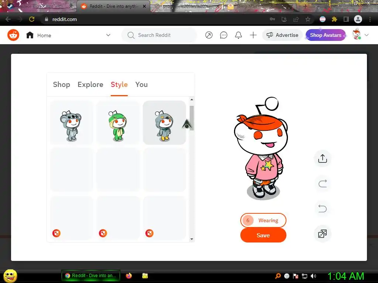Image resolution: width=378 pixels, height=283 pixels.
Task: Randomize the avatar with dice icon
Action: point(323,233)
